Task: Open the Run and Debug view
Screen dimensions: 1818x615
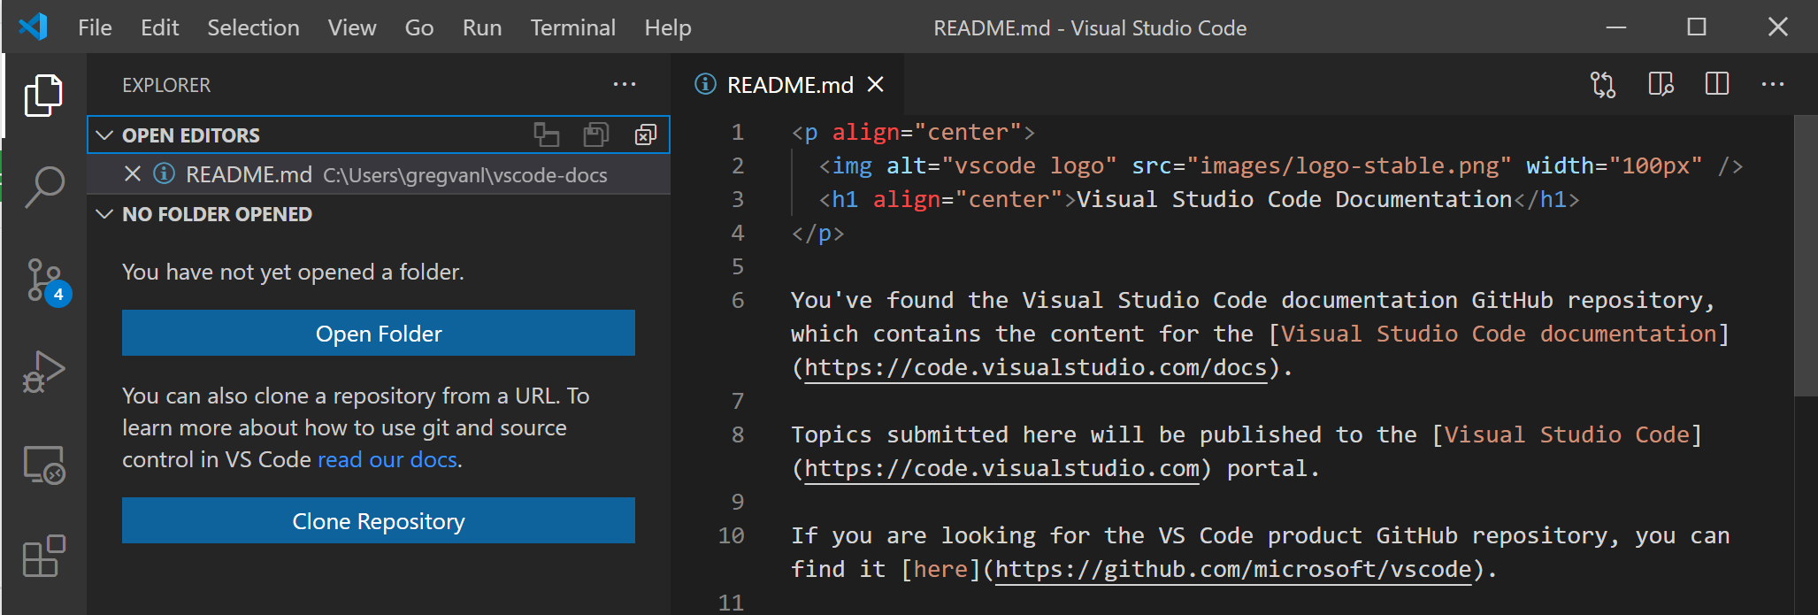Action: point(43,372)
